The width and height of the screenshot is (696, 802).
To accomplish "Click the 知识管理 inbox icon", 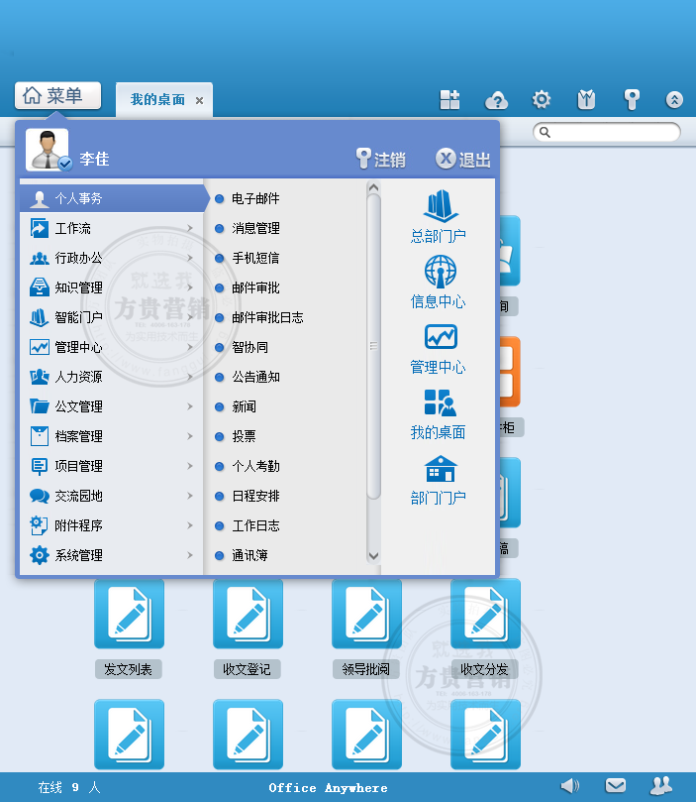I will tap(39, 287).
